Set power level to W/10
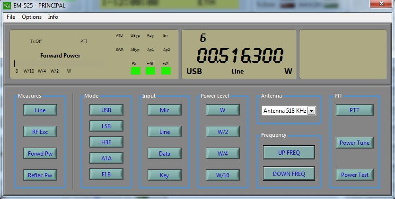The image size is (395, 199). click(223, 175)
